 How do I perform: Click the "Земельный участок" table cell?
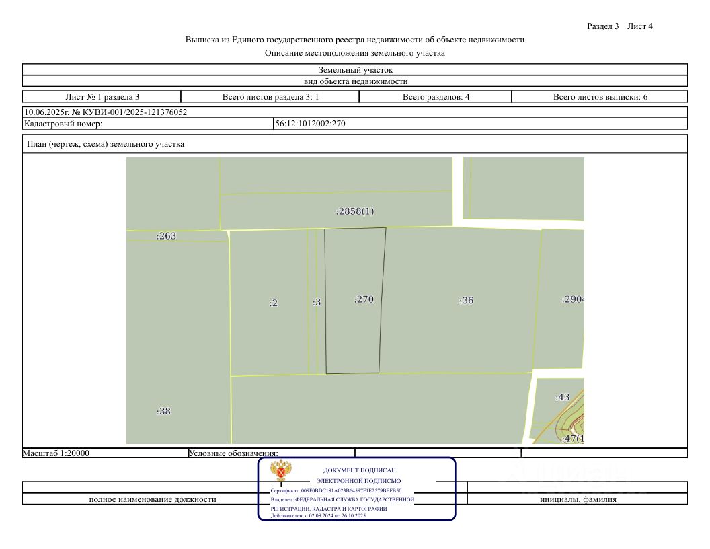(355, 70)
